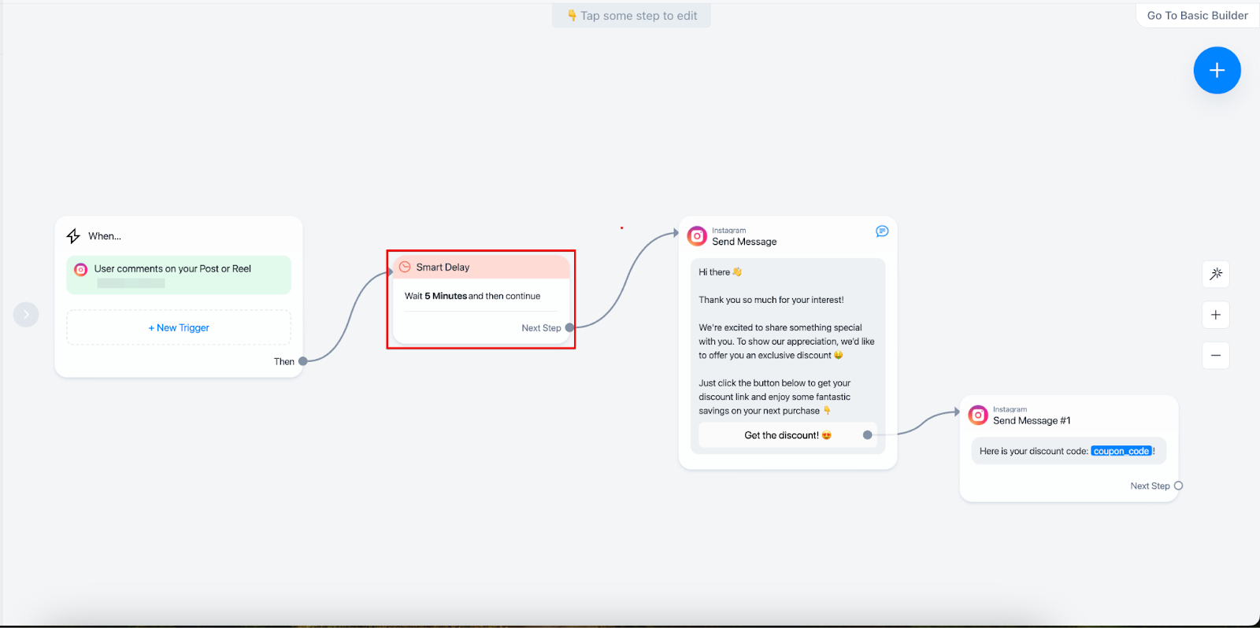Click the Then output connector dot
This screenshot has width=1260, height=628.
point(302,361)
